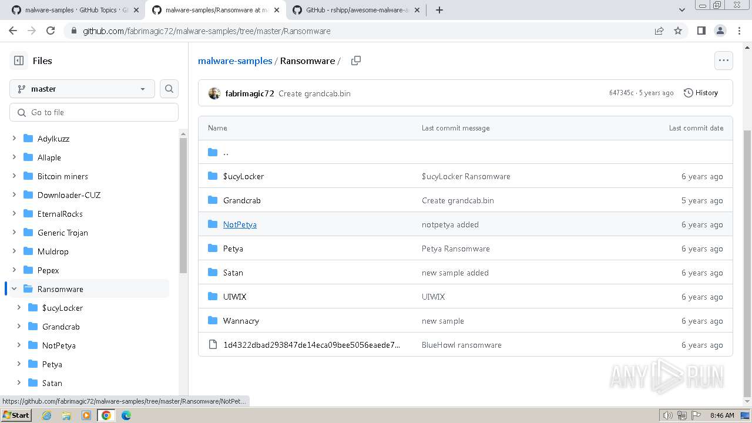Close the rshipp awesome-malware tab
Viewport: 752px width, 423px height.
[x=417, y=10]
